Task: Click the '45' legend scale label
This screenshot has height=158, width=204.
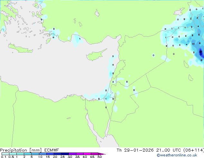Action: (92, 157)
